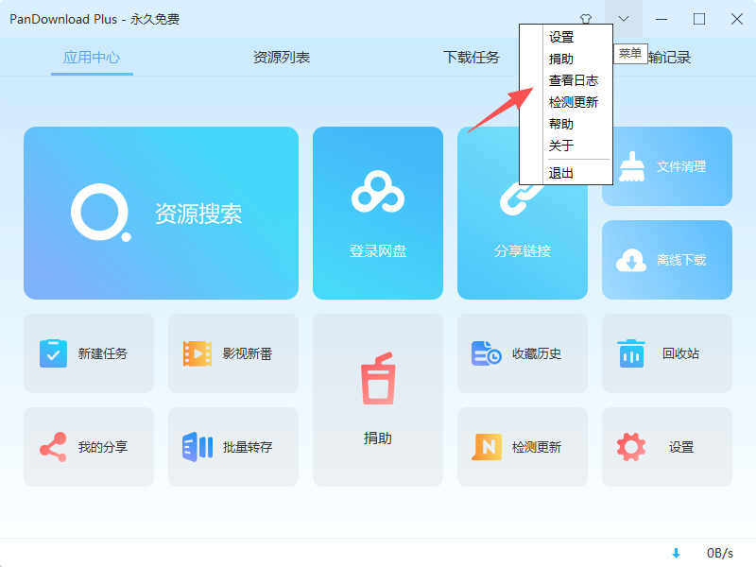Switch to the 资源列表 tab
The height and width of the screenshot is (567, 756).
281,57
